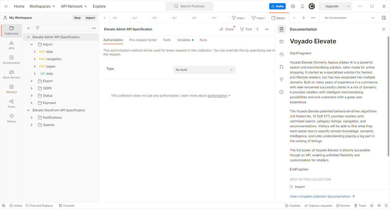
Task: Expand the Notifications folder
Action: coord(32,118)
